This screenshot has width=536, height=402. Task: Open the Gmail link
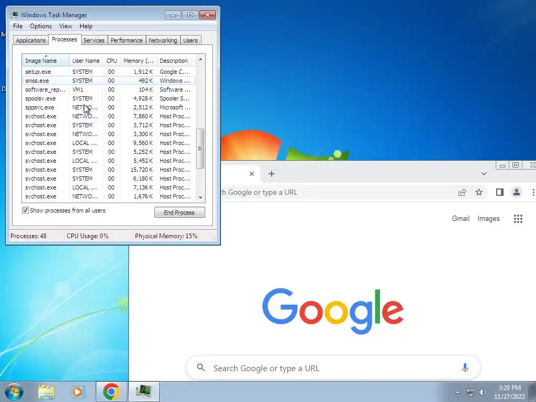point(461,218)
